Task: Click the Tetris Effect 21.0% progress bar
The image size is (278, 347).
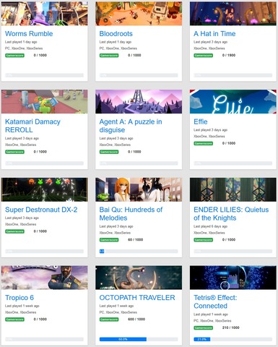Action: (233, 339)
